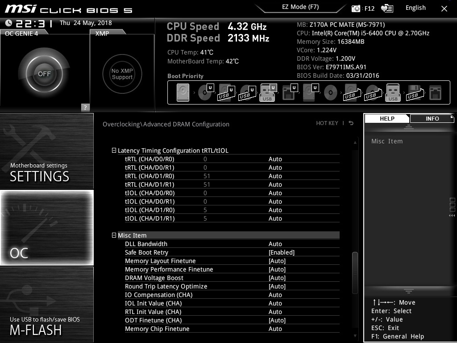Viewport: 457px width, 343px height.
Task: Click the Boot Priority label
Action: 185,76
